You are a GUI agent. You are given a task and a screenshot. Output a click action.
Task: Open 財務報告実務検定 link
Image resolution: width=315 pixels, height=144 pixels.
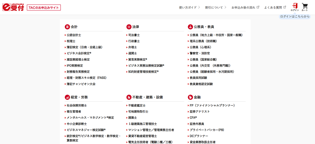(78, 72)
